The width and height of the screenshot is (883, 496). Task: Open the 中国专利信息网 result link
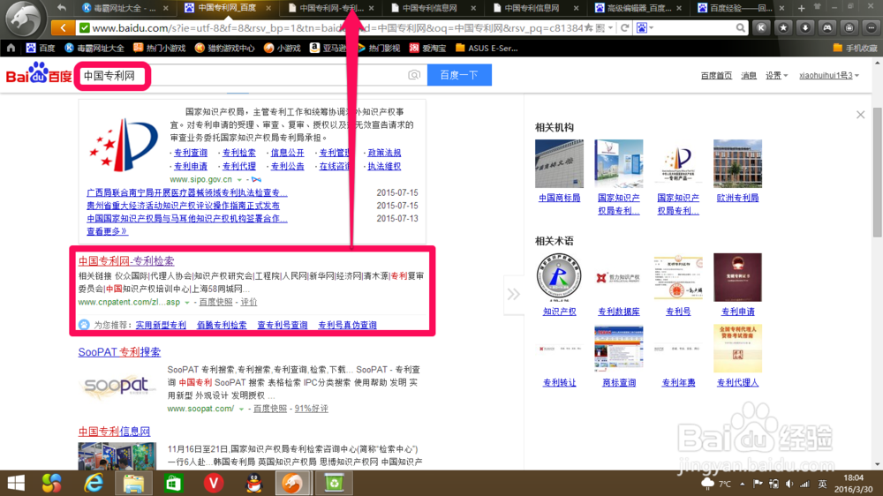114,432
